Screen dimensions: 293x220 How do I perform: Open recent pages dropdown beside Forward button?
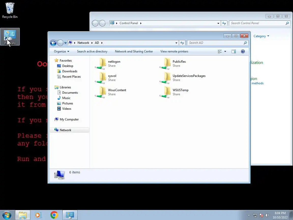point(65,43)
